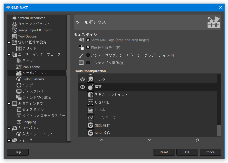This screenshot has width=228, height=163.
Task: Click the ディスプレイ monitor icon
Action: pyautogui.click(x=19, y=91)
